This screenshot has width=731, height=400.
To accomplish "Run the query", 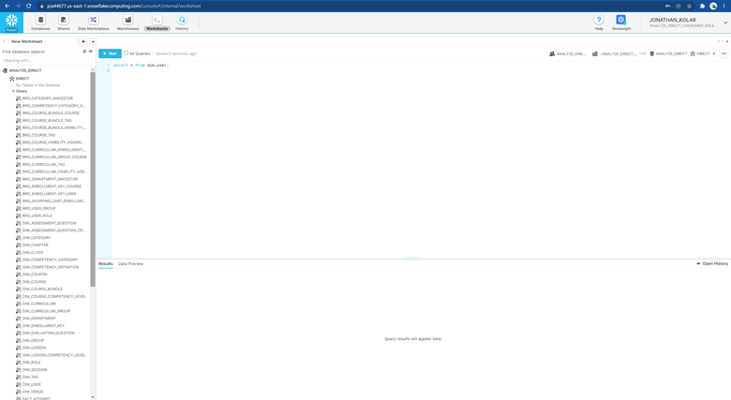I will tap(110, 53).
